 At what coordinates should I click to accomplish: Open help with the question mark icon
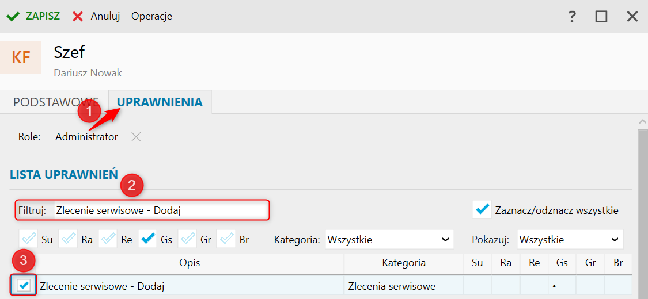(572, 17)
